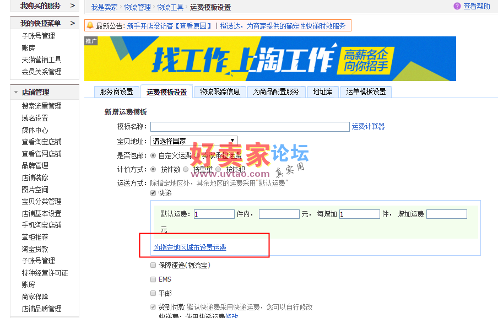The height and width of the screenshot is (318, 498).
Task: Uncheck the 快递 shipping checkbox
Action: (153, 193)
